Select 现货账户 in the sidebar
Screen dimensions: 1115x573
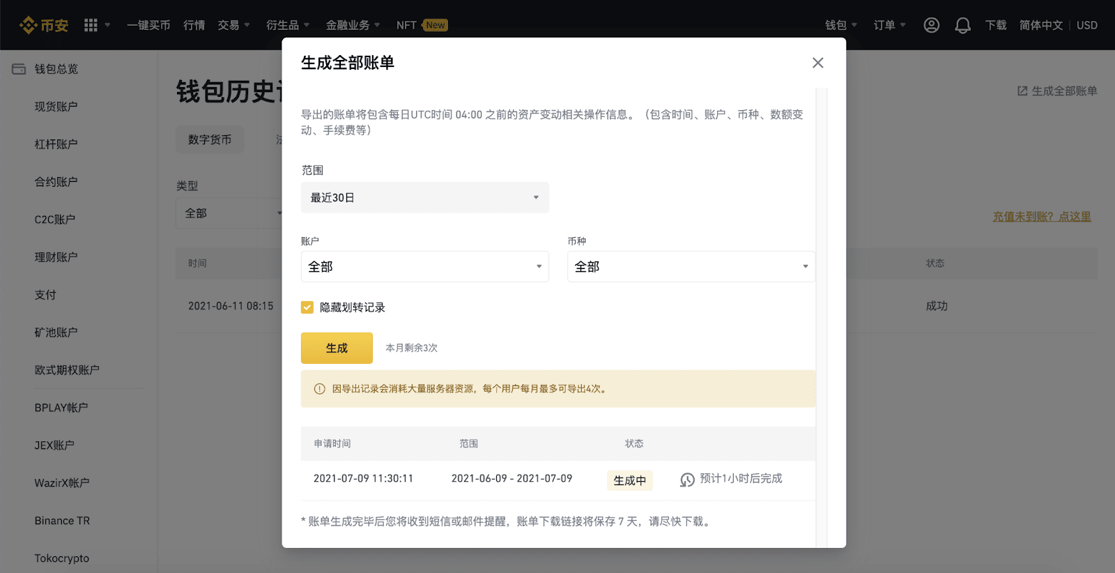[x=56, y=107]
